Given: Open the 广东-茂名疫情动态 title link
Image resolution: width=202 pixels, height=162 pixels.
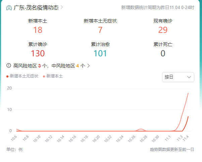Looking at the screenshot, I should coord(36,7).
